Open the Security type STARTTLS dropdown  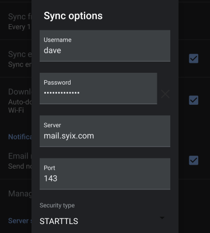pyautogui.click(x=102, y=221)
